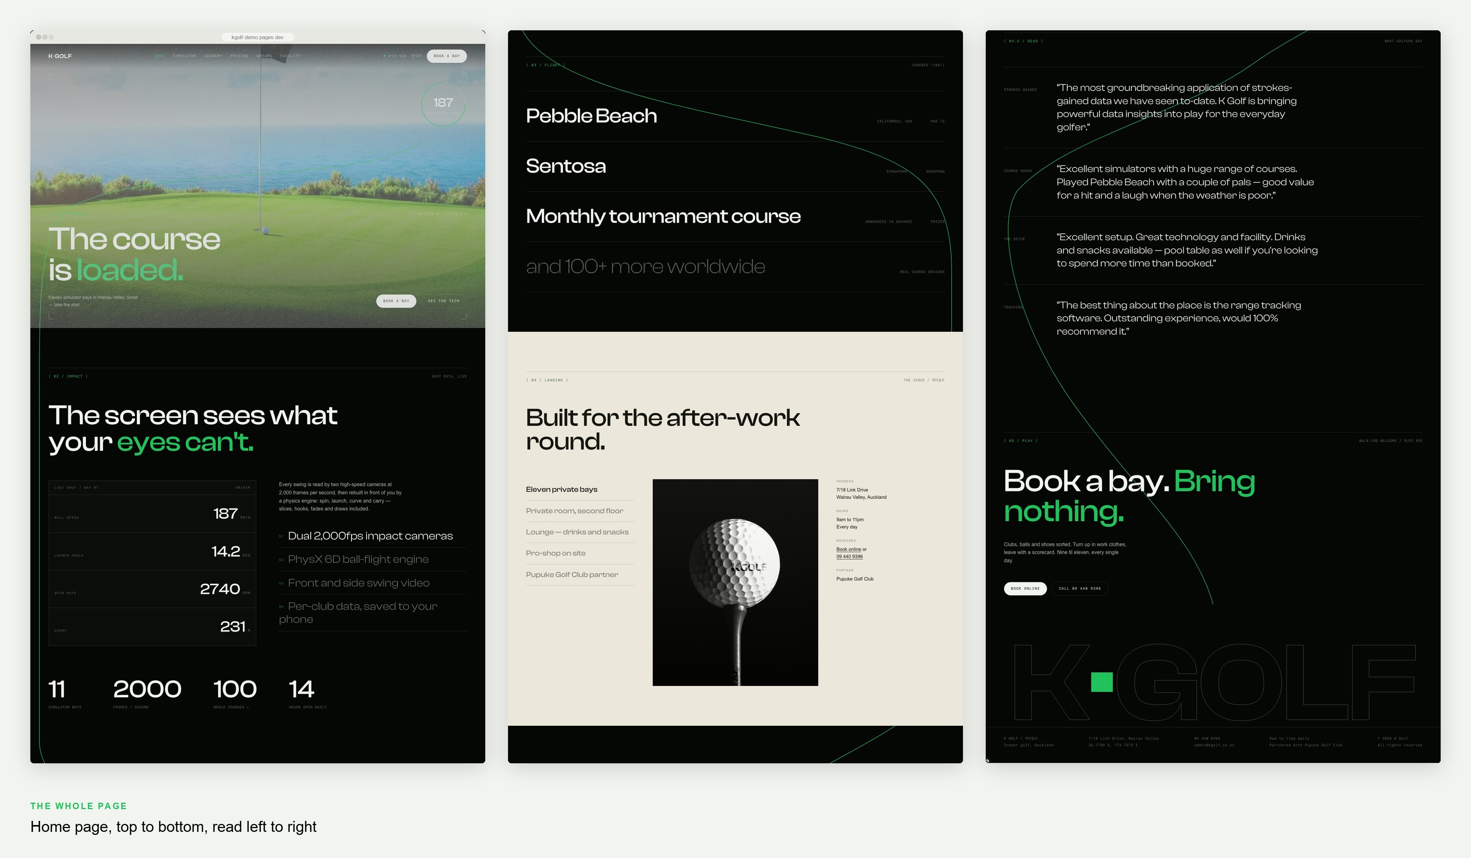Click the 'Book online' link under Bookings
This screenshot has height=858, width=1471.
pyautogui.click(x=849, y=549)
